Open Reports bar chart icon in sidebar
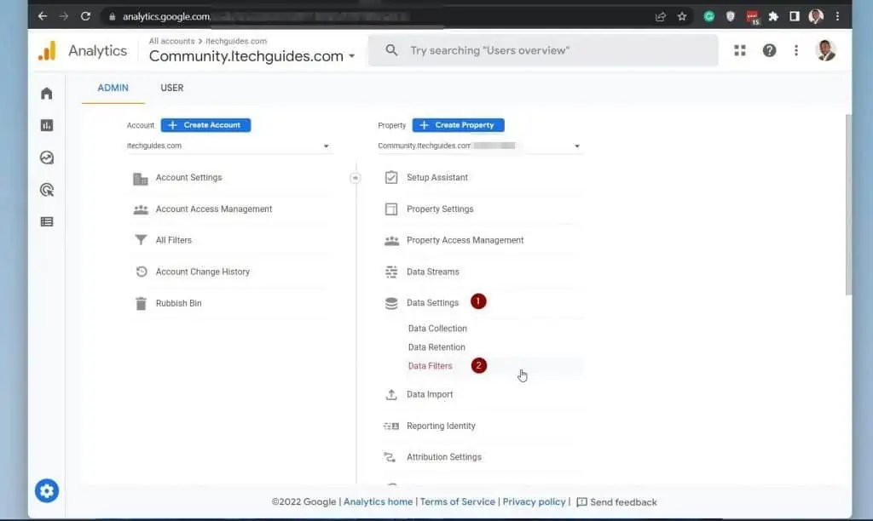Viewport: 873px width, 521px height. click(x=47, y=125)
